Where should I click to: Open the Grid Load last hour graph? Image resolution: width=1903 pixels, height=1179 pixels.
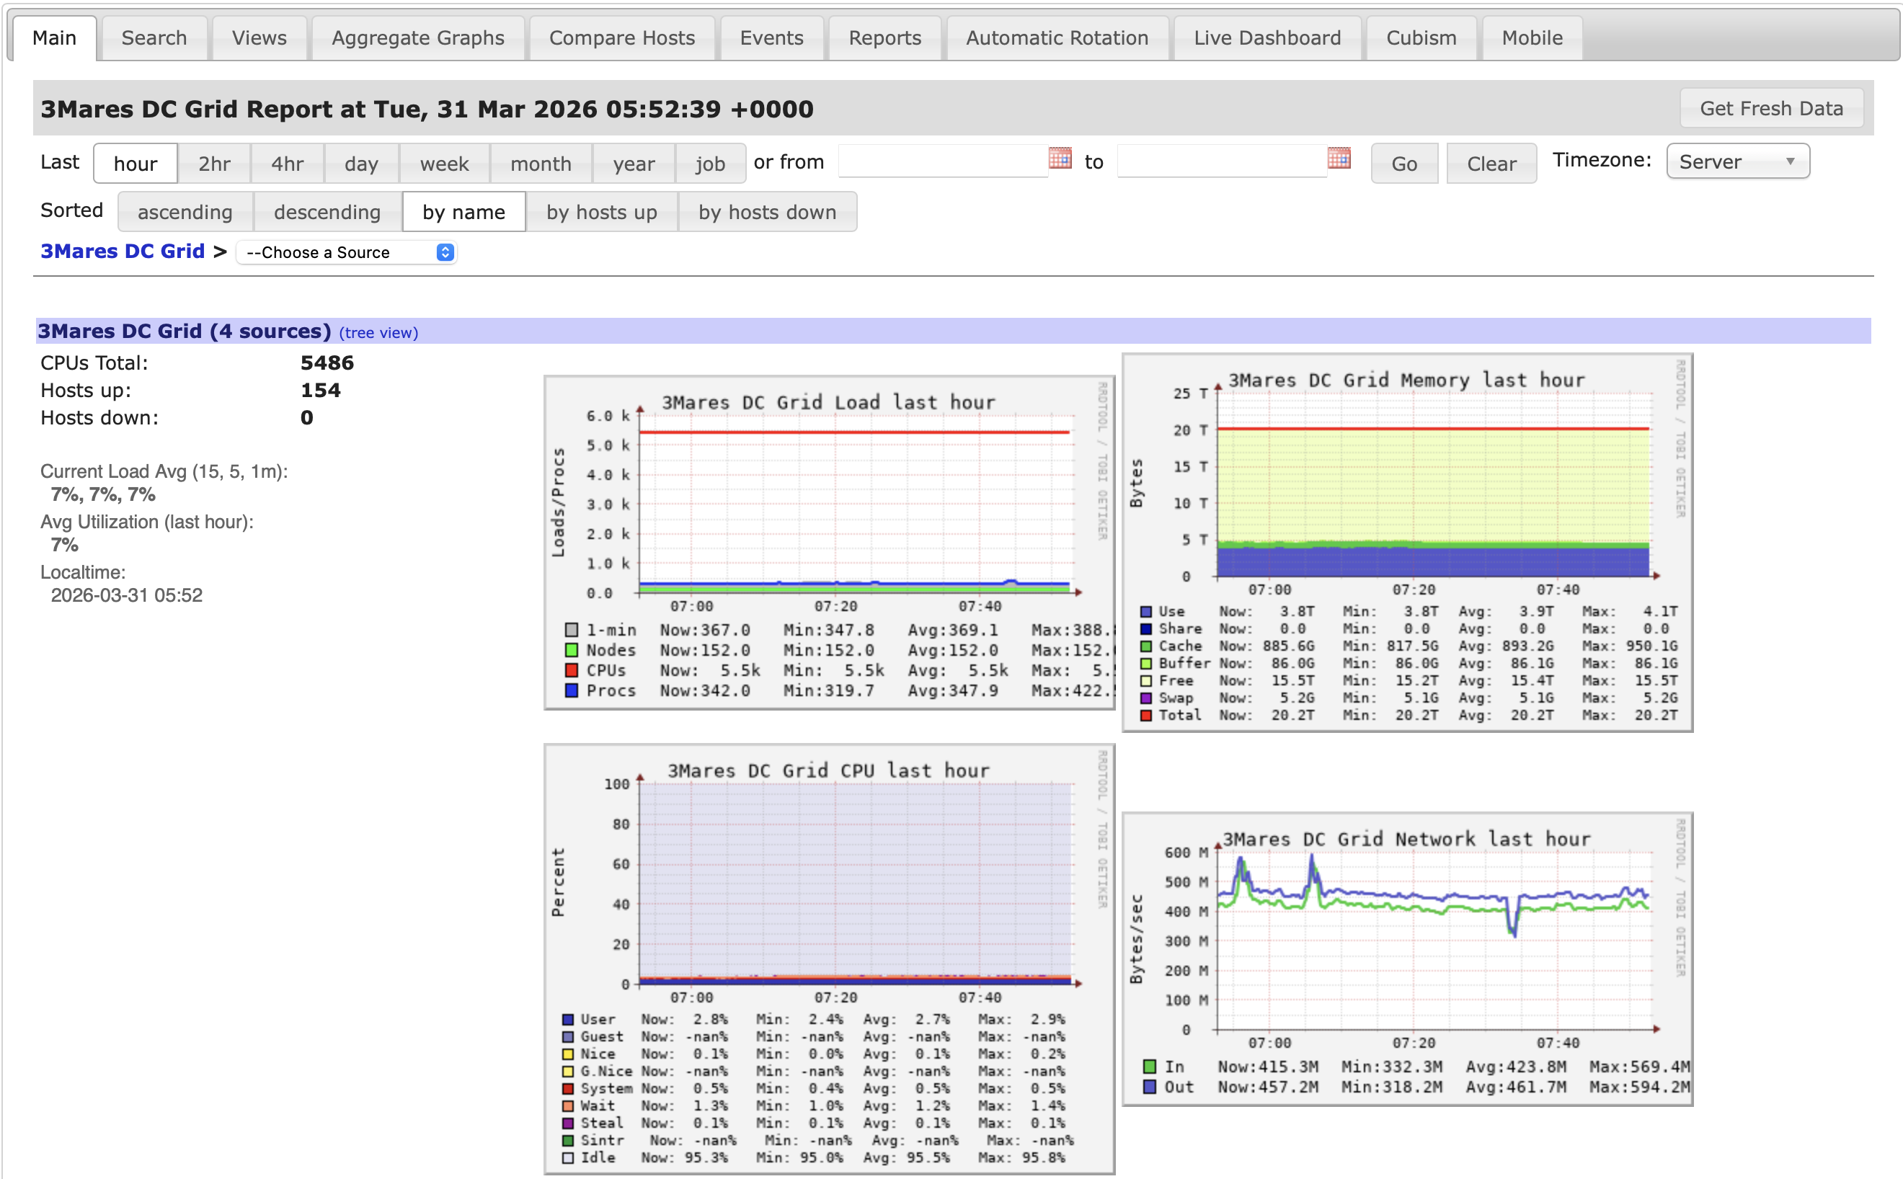828,543
